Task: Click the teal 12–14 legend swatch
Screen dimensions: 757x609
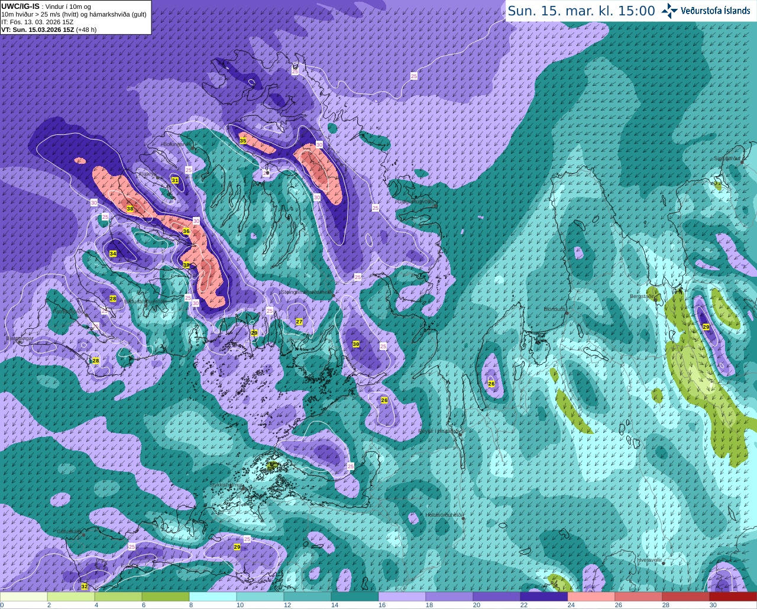Action: 308,597
